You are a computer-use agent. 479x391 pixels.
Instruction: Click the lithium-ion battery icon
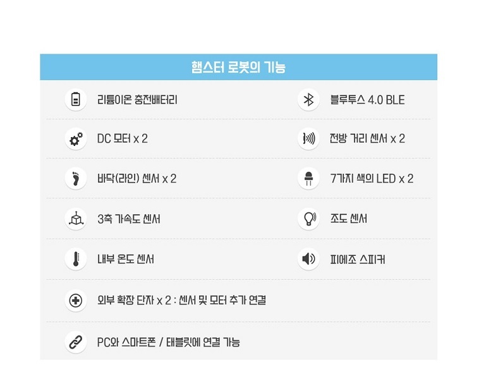pos(76,99)
